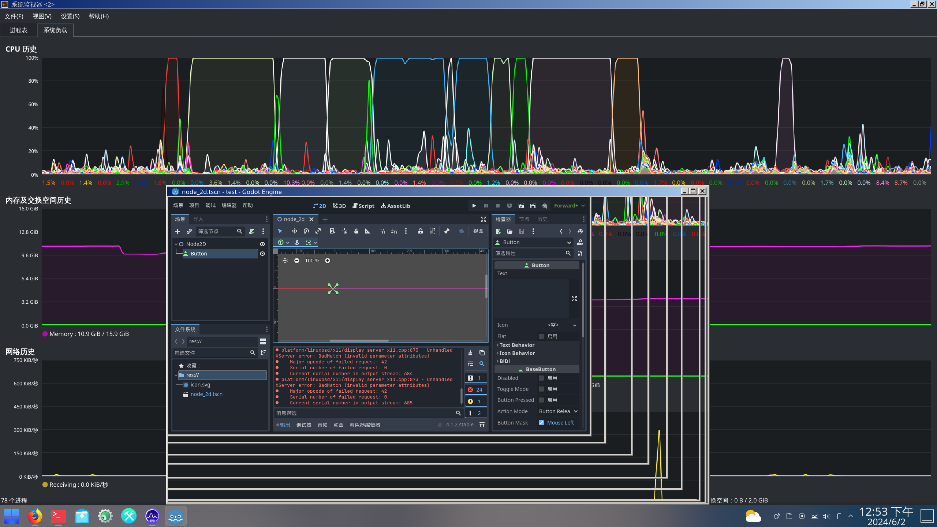Toggle the FileSystem split mode icon

coord(263,341)
